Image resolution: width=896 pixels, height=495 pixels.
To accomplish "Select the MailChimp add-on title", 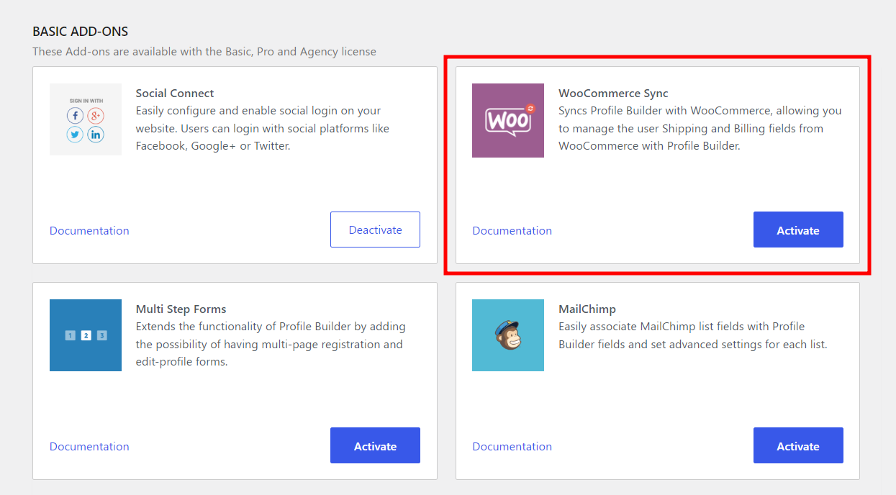I will click(587, 309).
